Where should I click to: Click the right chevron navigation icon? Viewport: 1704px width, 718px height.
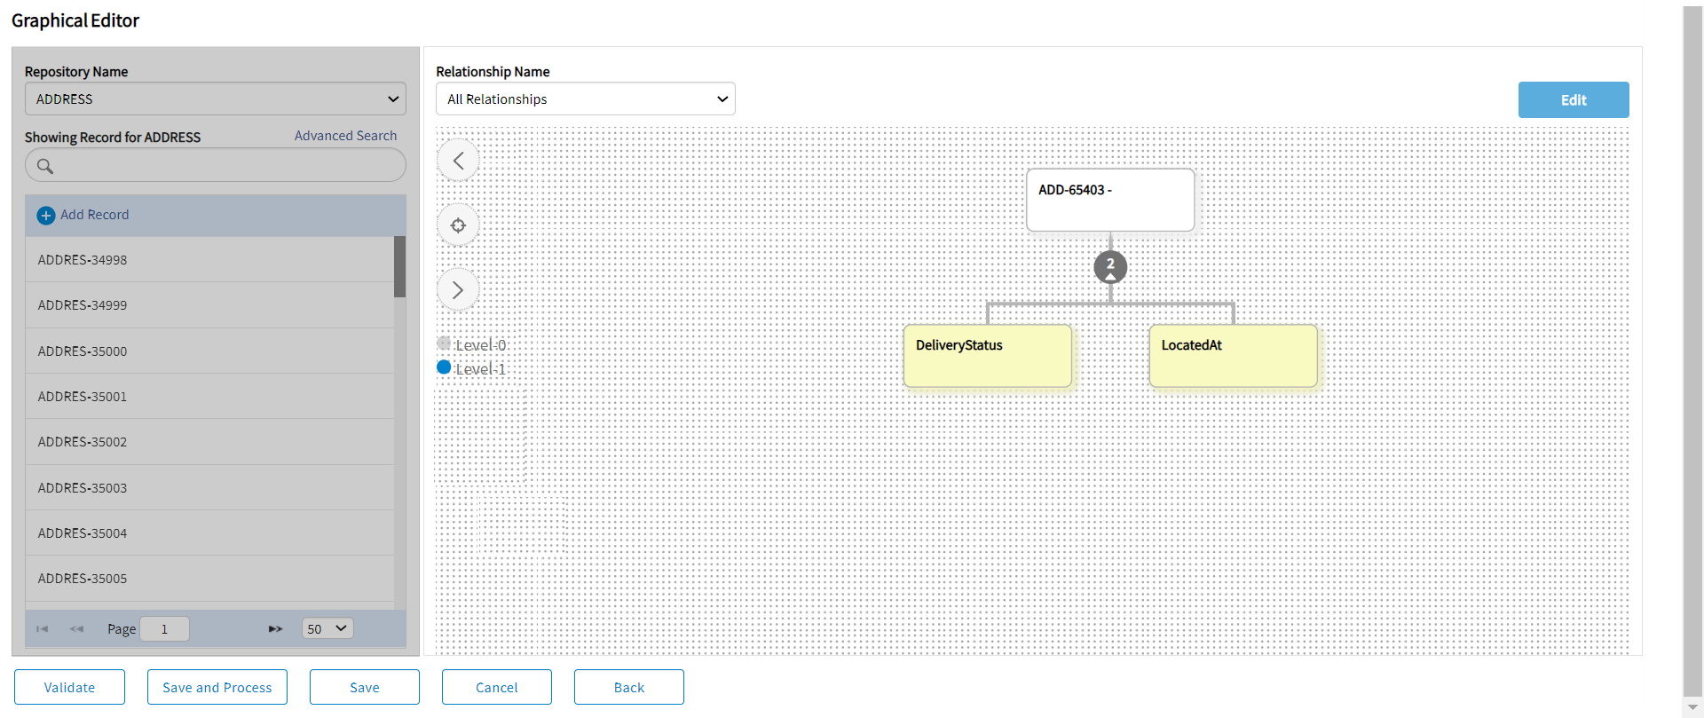coord(458,290)
